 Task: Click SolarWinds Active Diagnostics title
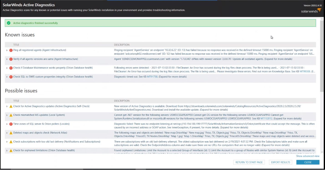click(29, 5)
